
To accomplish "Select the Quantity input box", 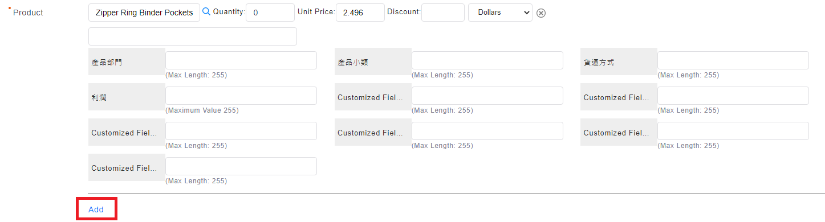I will [x=270, y=13].
